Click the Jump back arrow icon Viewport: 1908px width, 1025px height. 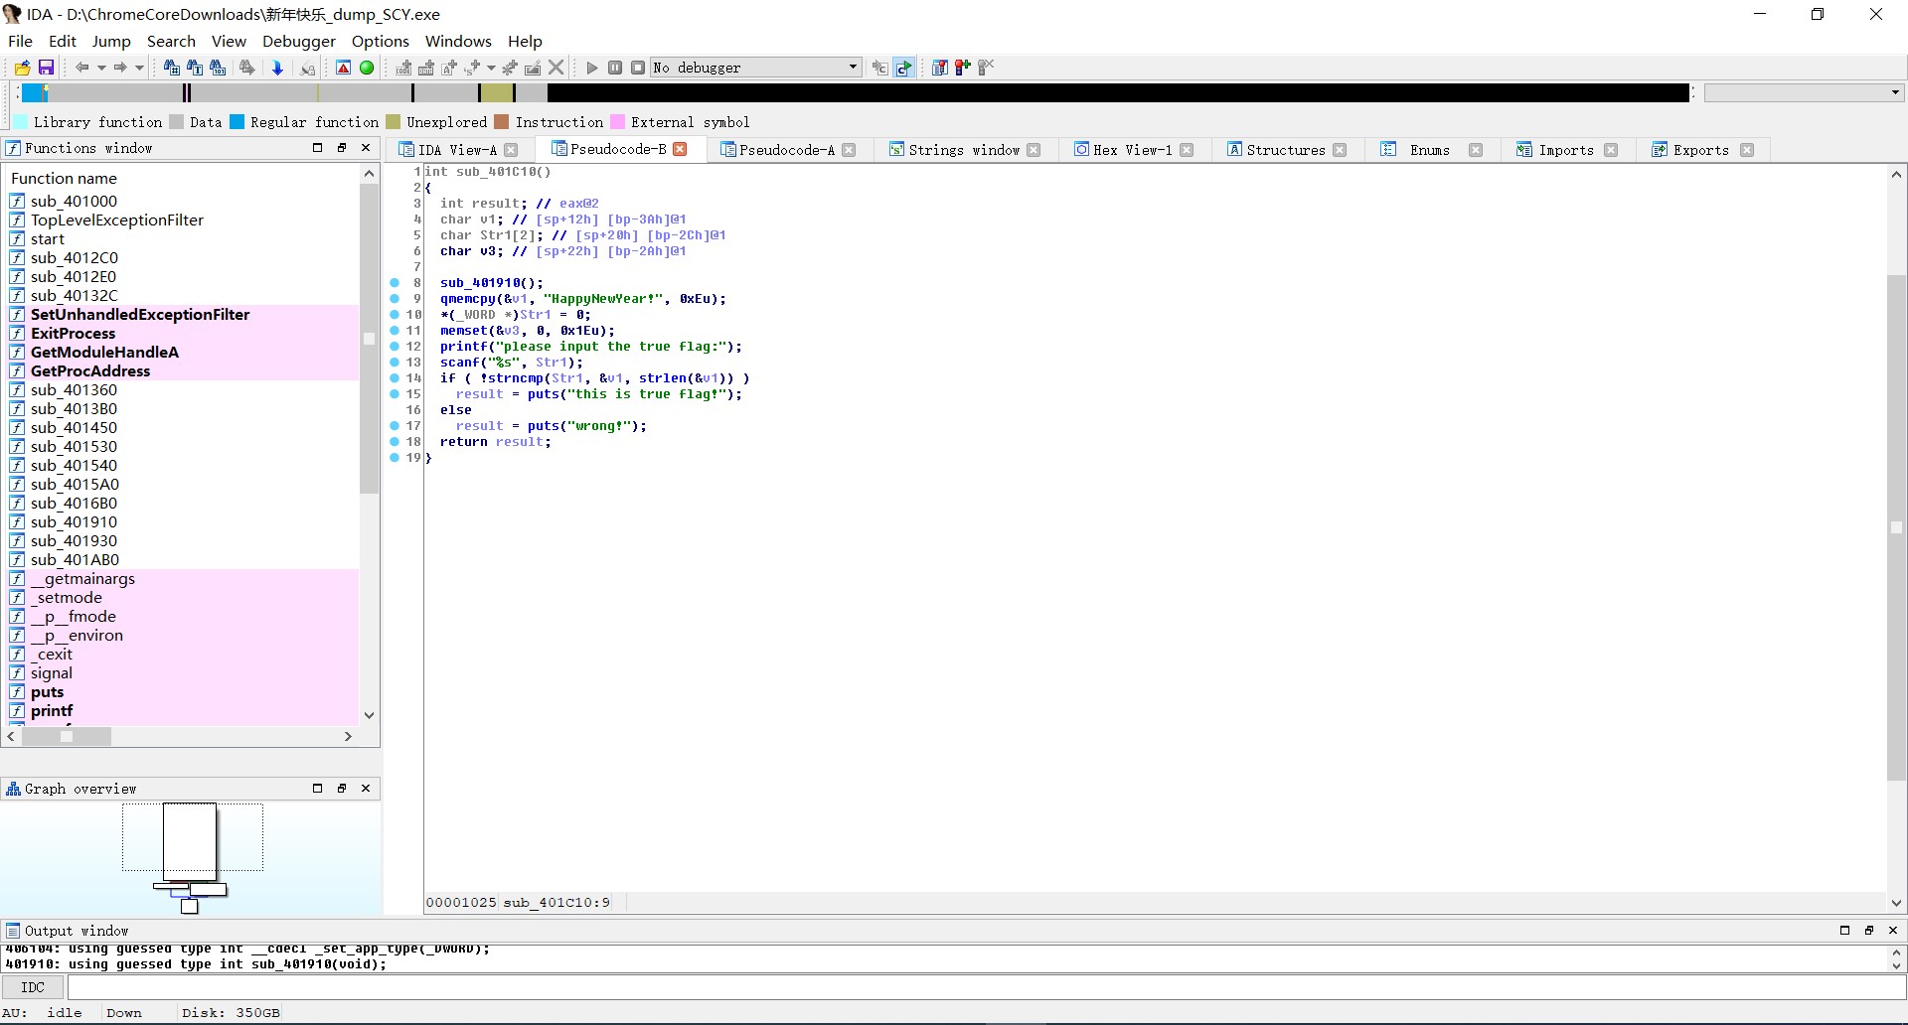click(81, 68)
